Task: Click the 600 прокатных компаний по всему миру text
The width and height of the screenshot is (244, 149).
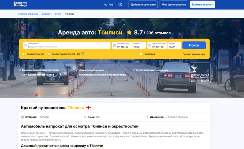Action: pos(103,75)
